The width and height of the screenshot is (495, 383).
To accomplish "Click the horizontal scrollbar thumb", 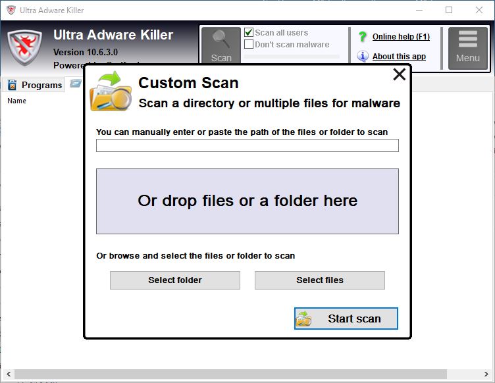I will [x=231, y=374].
